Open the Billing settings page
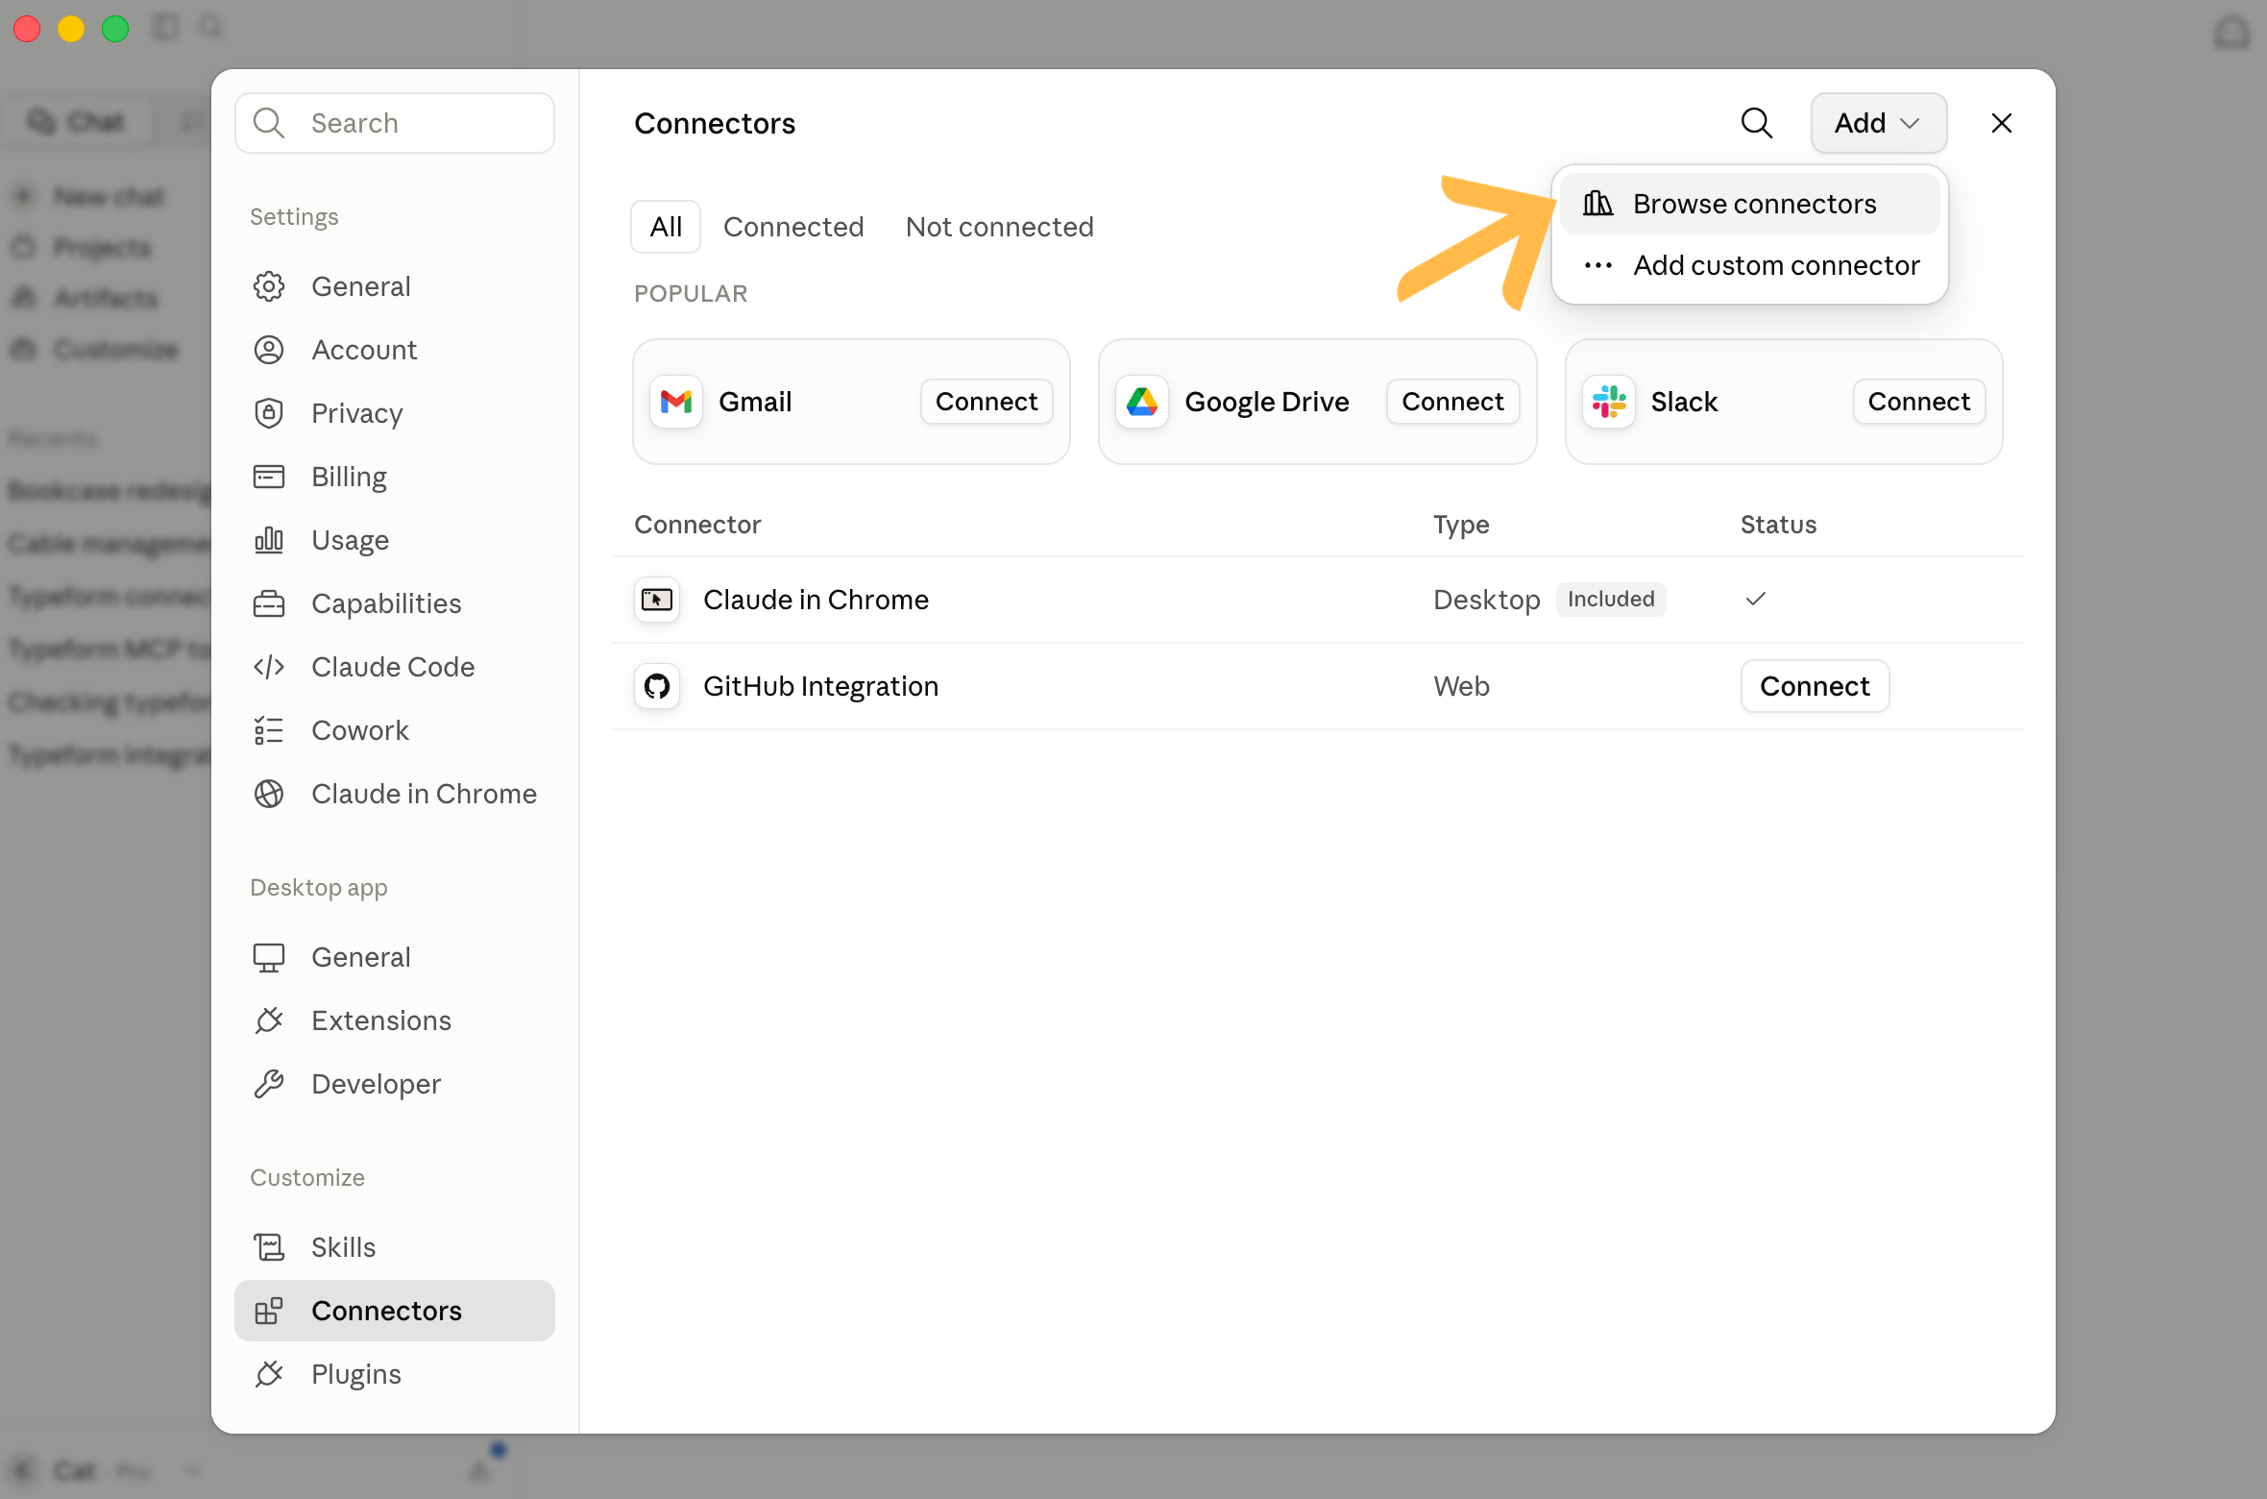The width and height of the screenshot is (2267, 1499). click(x=395, y=477)
